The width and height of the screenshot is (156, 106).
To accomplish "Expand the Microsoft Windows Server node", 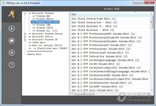I will click(25, 34).
